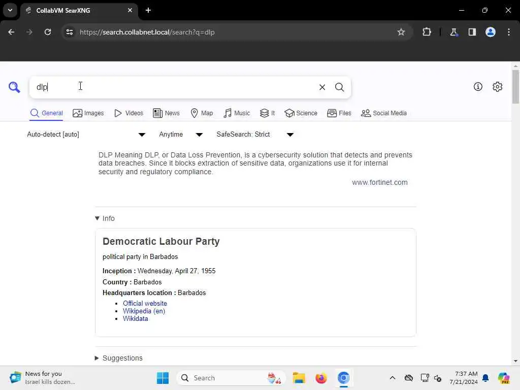Open the Windows Start menu
The image size is (520, 390).
[x=162, y=378]
